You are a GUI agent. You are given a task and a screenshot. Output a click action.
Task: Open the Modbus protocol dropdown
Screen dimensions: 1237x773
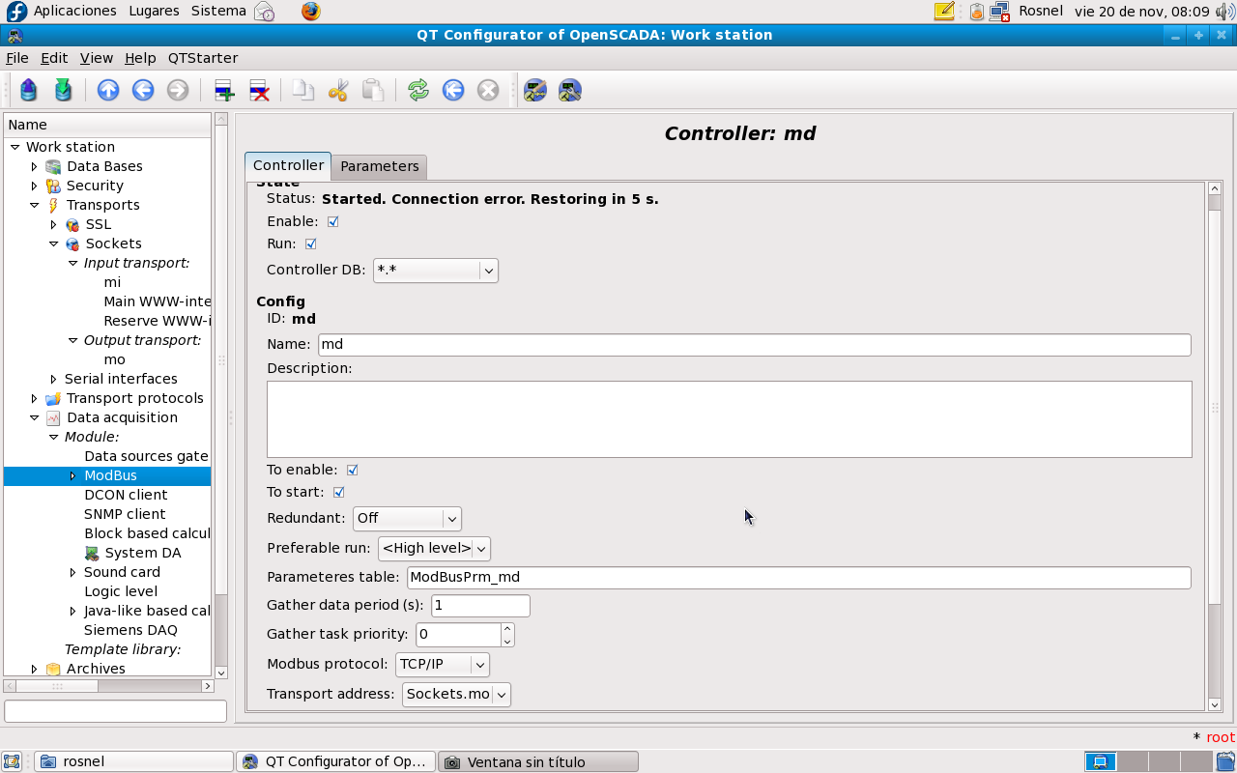coord(442,665)
